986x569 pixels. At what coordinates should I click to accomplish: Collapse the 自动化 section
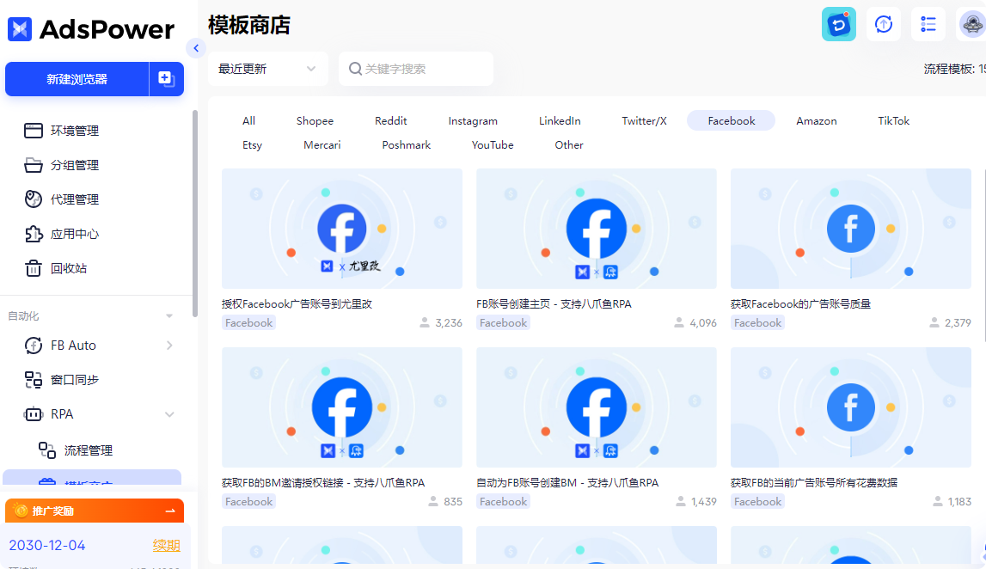click(x=169, y=316)
